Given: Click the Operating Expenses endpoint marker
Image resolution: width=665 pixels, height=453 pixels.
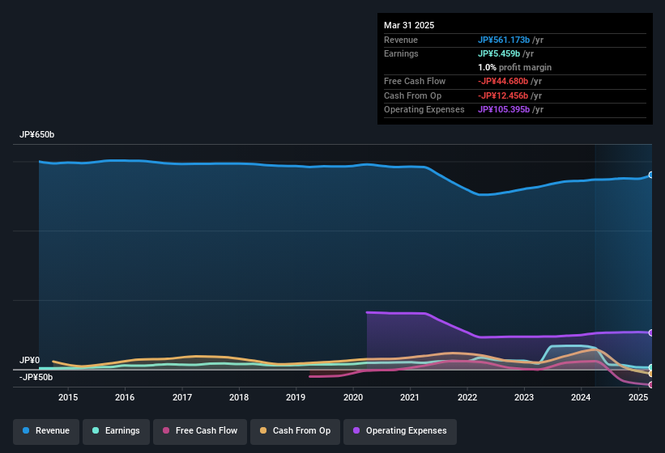Looking at the screenshot, I should point(651,332).
